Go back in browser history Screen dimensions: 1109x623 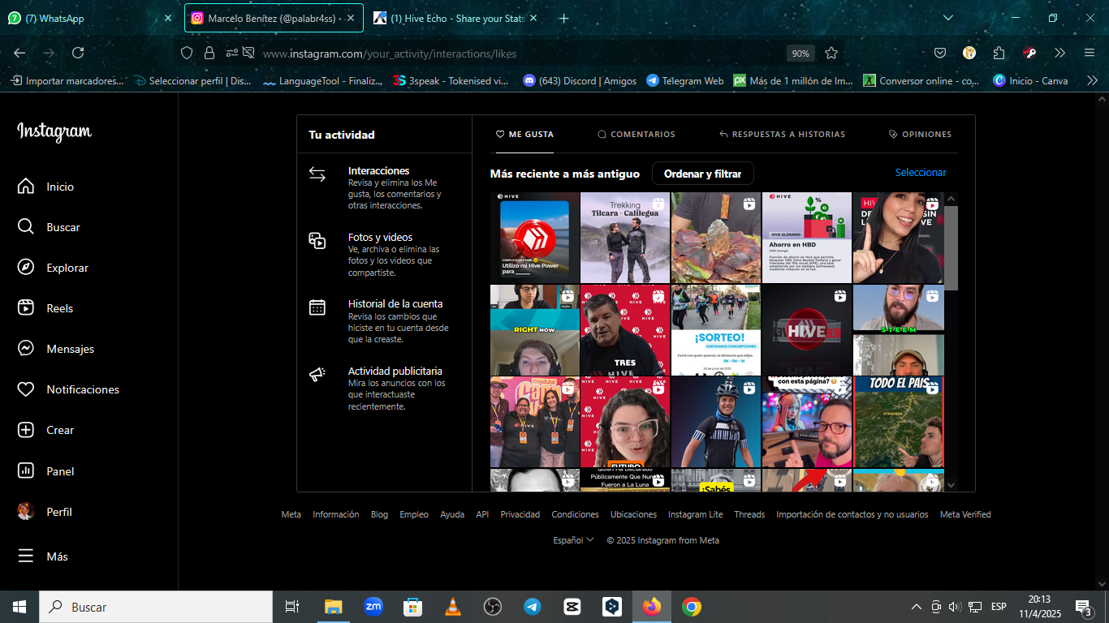click(19, 53)
